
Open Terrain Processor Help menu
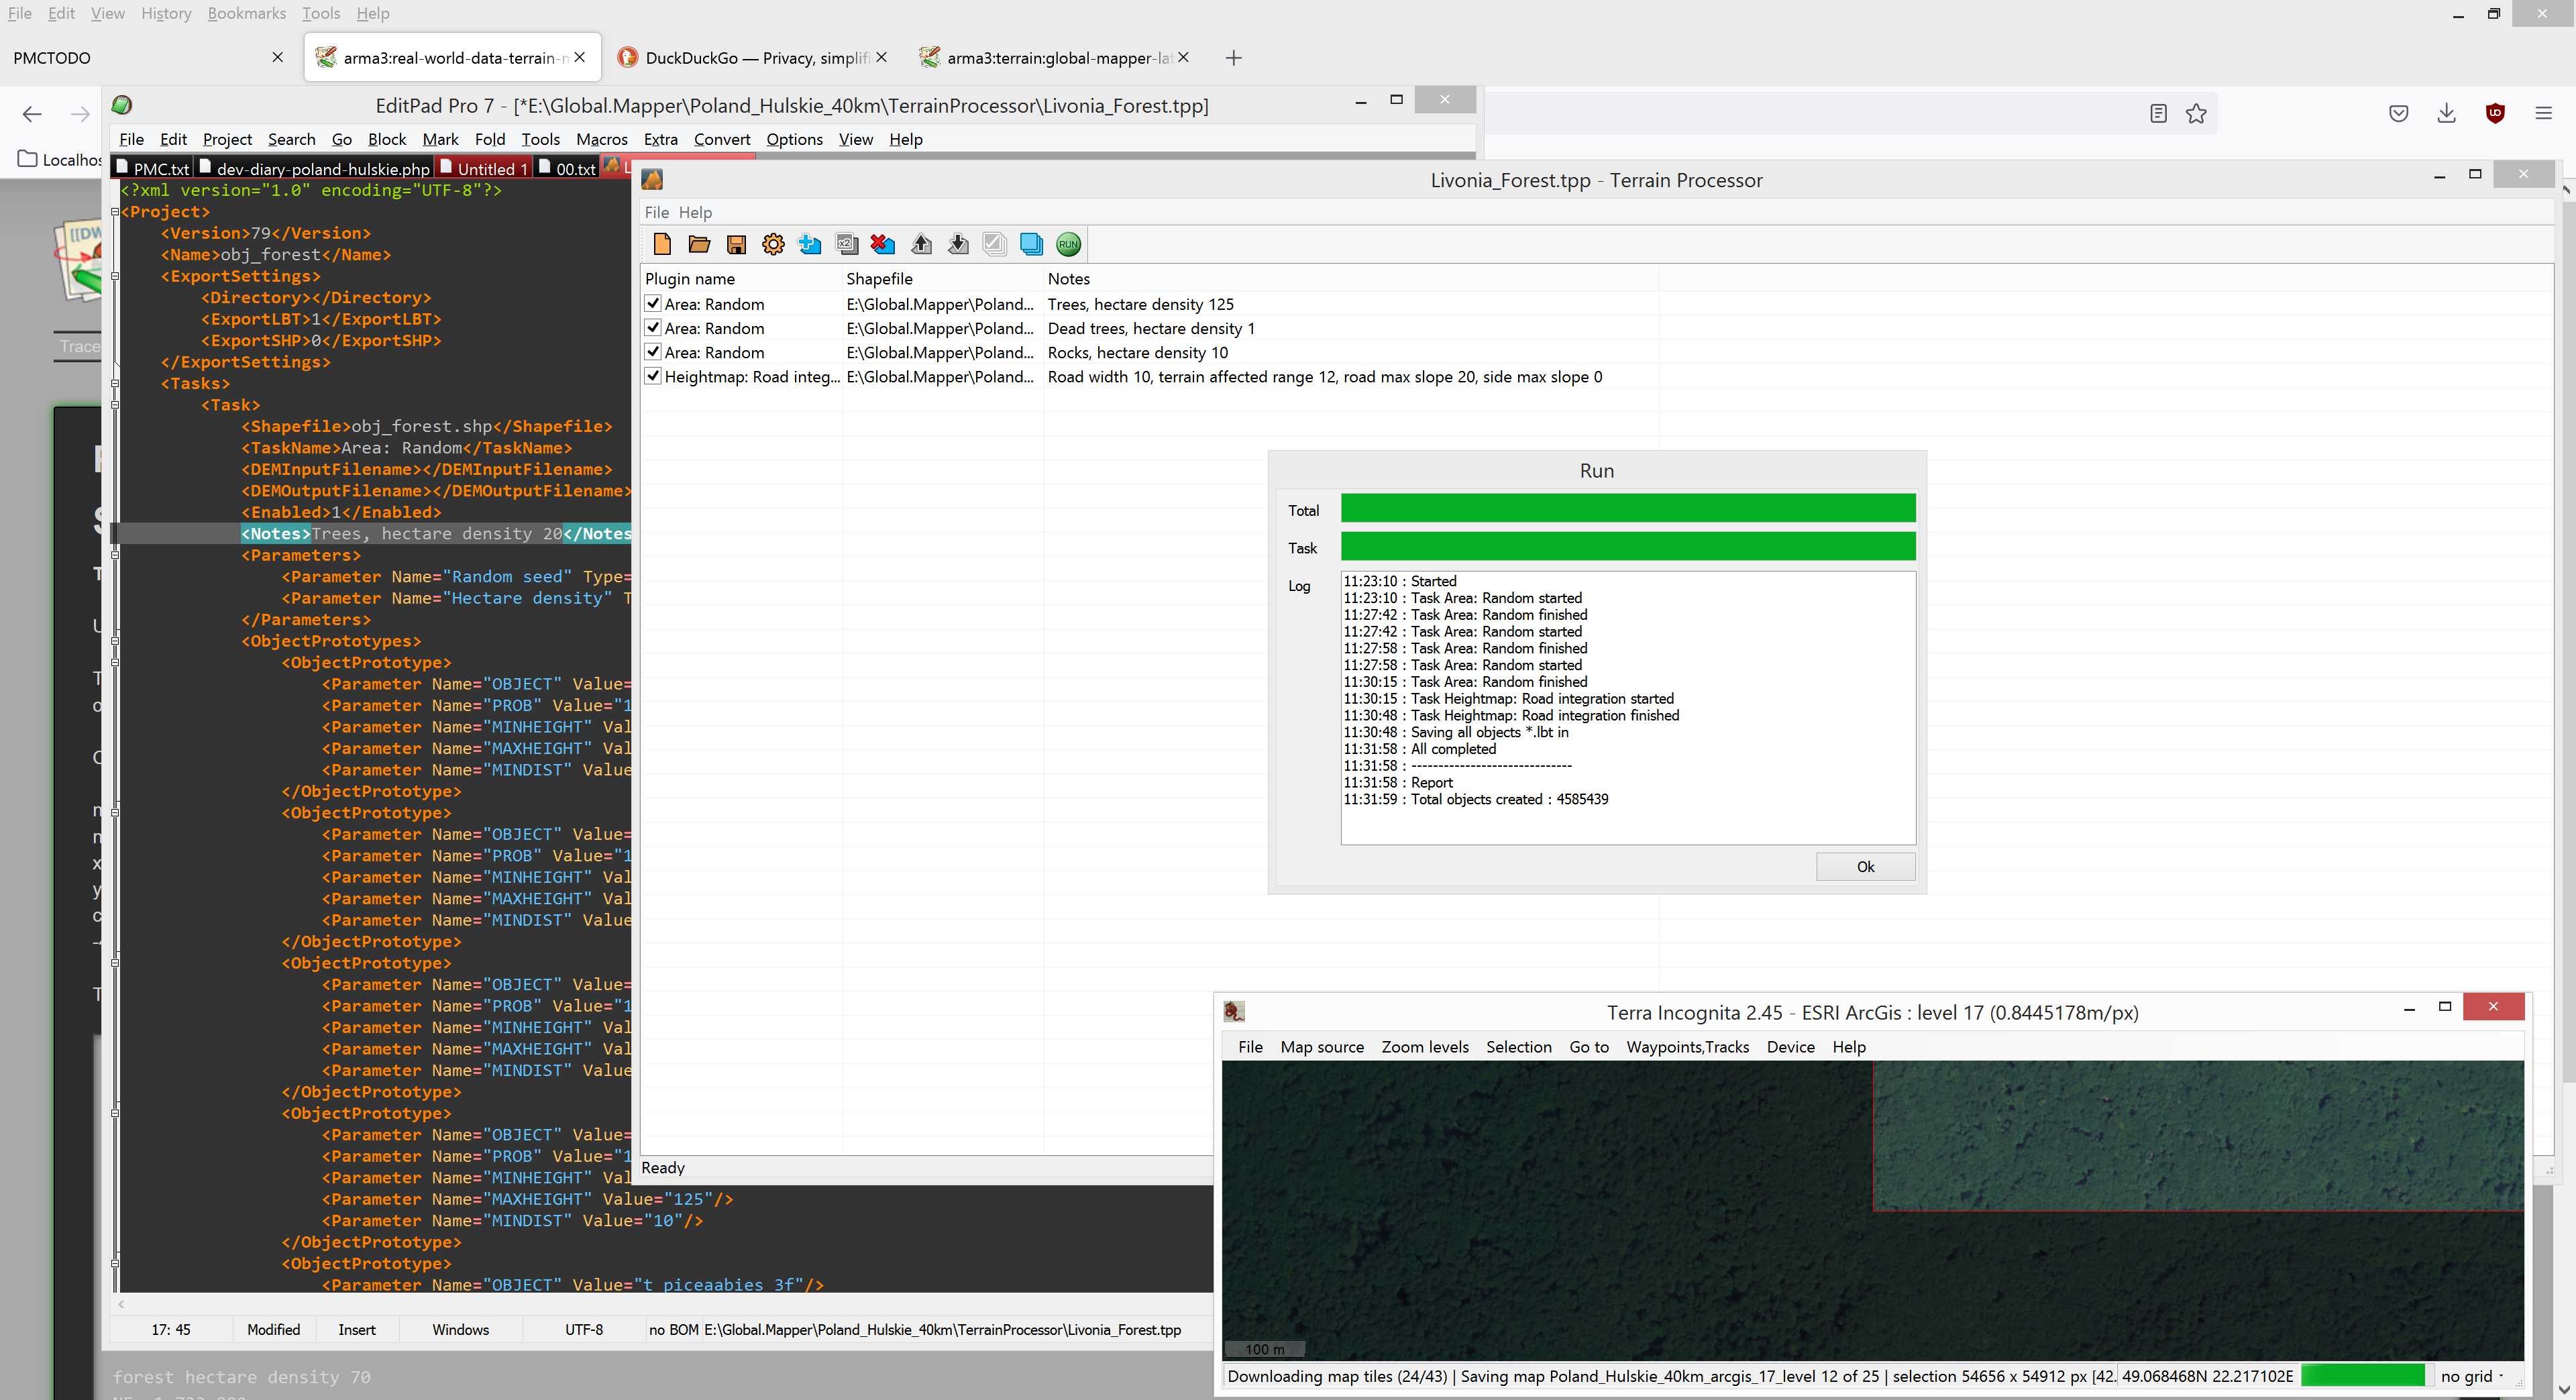point(695,212)
